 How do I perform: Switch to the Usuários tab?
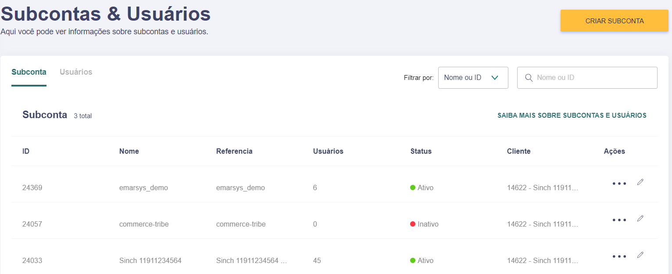click(76, 72)
